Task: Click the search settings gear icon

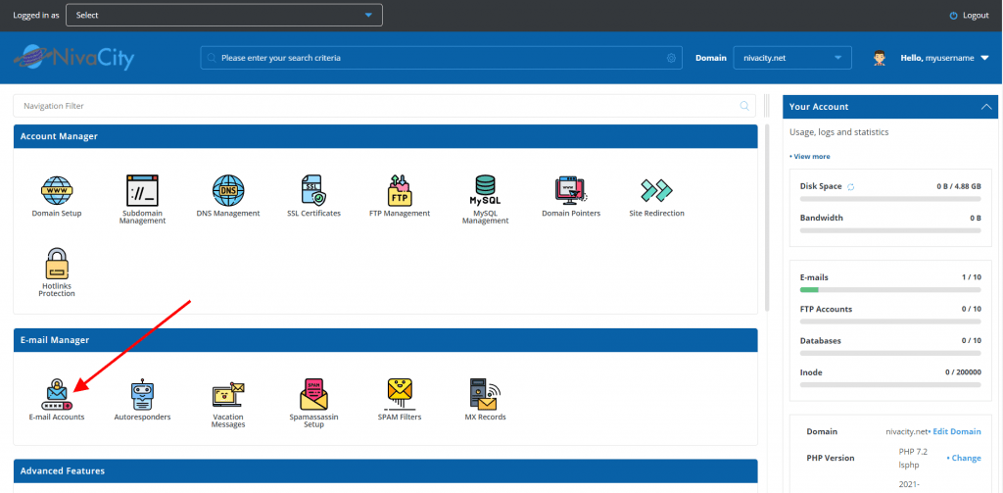Action: 671,58
